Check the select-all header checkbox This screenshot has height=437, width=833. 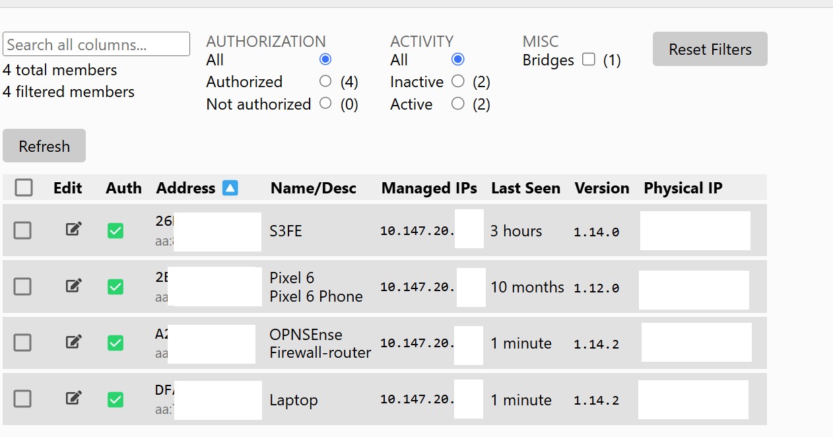[x=24, y=188]
